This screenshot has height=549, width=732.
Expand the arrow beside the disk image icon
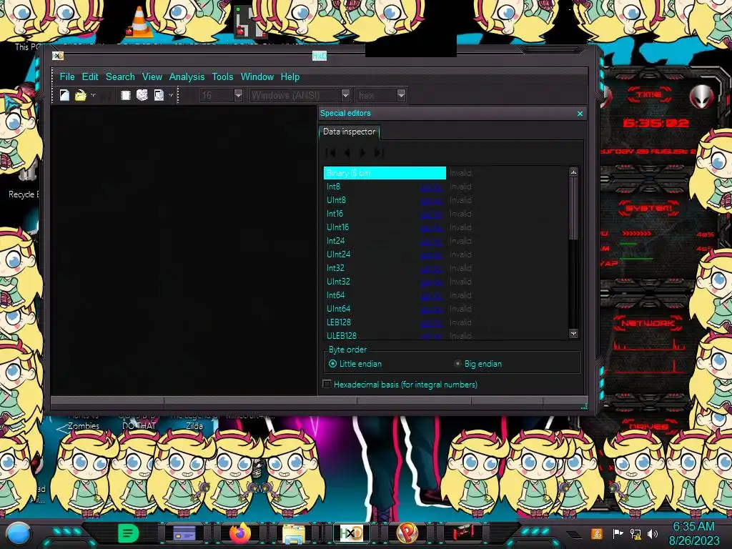(171, 95)
